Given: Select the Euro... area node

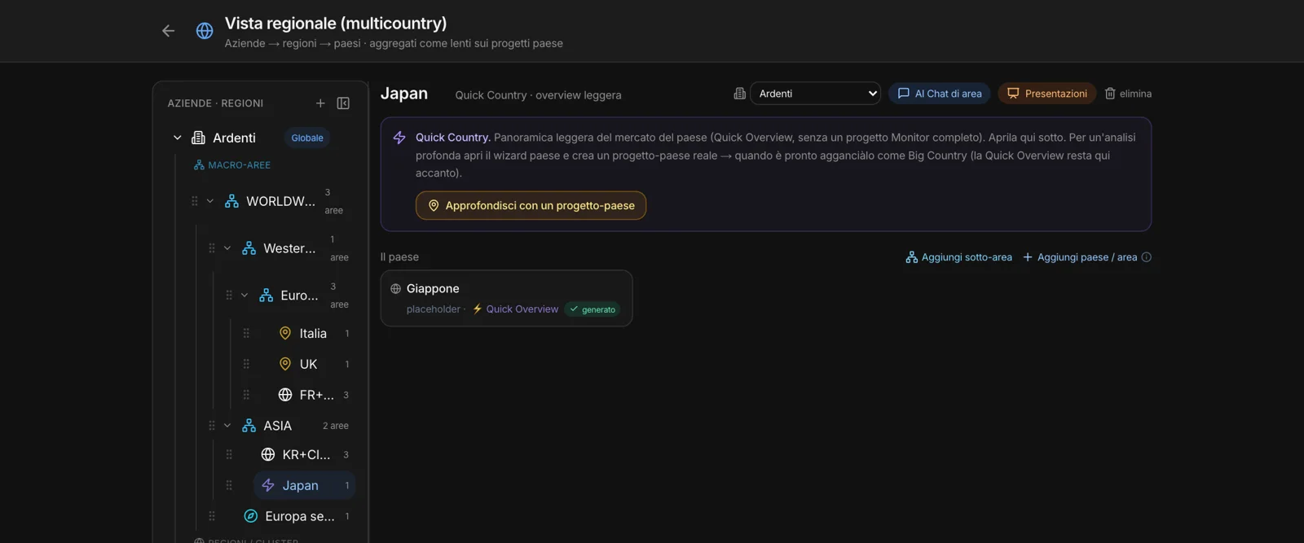Looking at the screenshot, I should [x=299, y=296].
